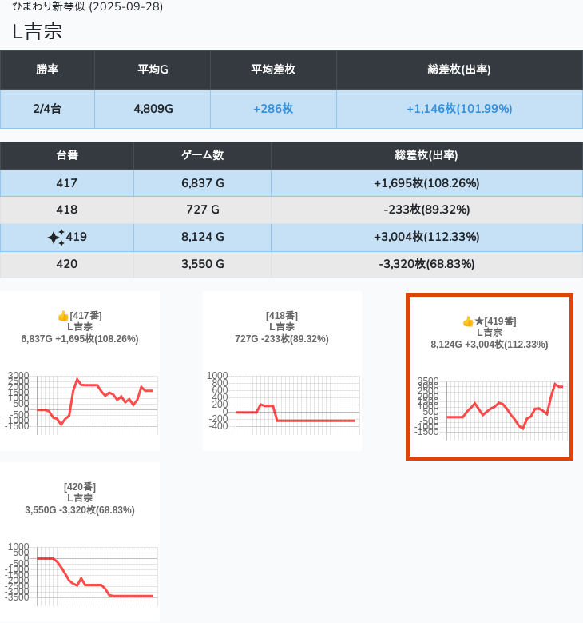The height and width of the screenshot is (623, 583).
Task: Click the -3,320枚(68.83%) result for machine 420
Action: point(426,263)
